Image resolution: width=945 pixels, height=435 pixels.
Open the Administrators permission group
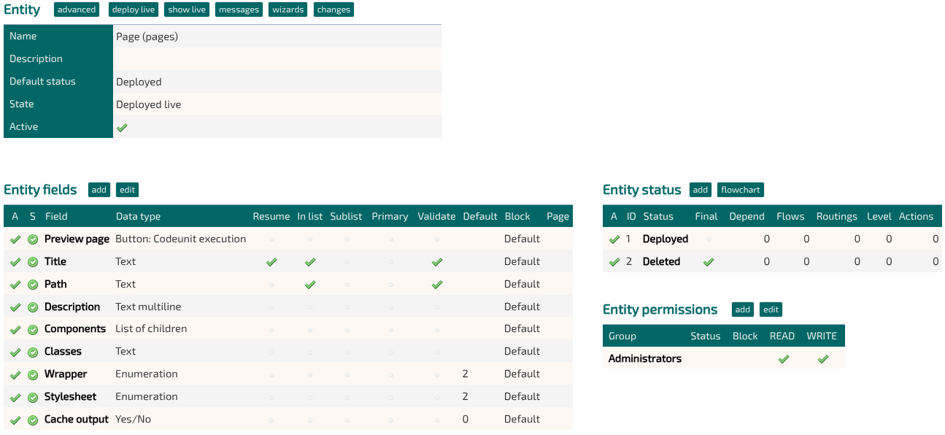645,358
